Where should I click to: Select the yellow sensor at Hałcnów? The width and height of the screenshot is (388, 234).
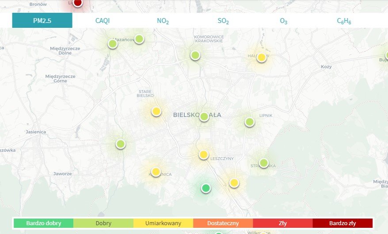[x=262, y=57]
